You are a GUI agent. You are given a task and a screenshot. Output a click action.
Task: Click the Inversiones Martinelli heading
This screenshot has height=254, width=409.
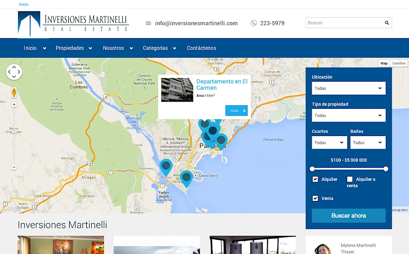pyautogui.click(x=62, y=225)
